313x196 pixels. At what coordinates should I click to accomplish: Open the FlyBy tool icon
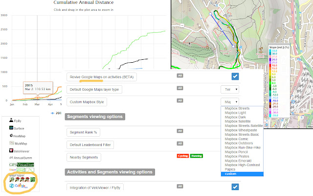[11, 120]
